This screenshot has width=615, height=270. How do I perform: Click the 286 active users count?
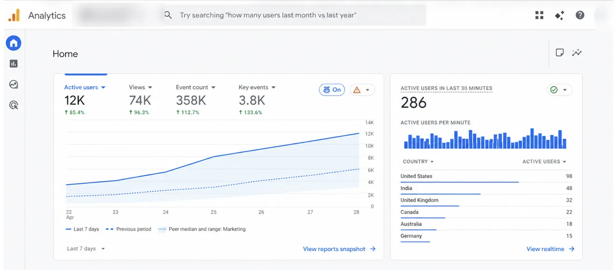coord(413,103)
